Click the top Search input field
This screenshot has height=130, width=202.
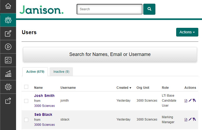click(109, 9)
